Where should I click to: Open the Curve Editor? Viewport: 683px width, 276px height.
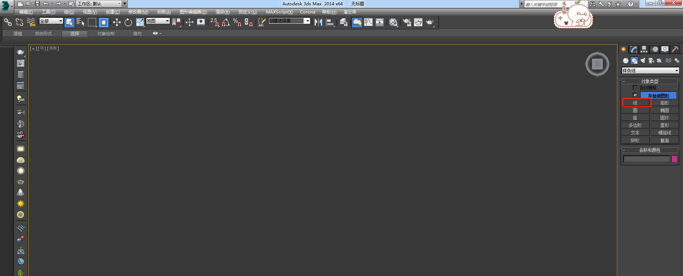(x=368, y=22)
